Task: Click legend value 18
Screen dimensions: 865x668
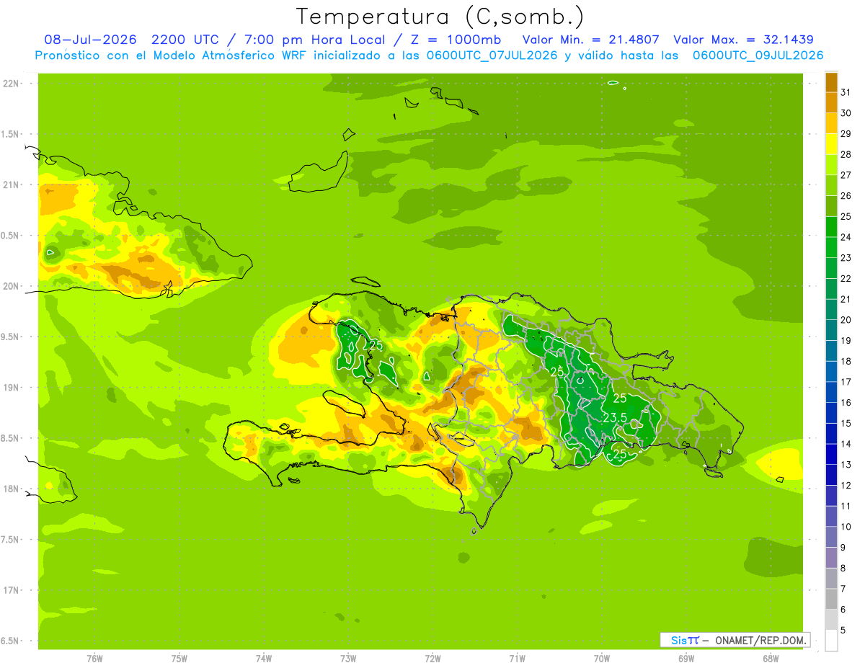Action: tap(846, 361)
